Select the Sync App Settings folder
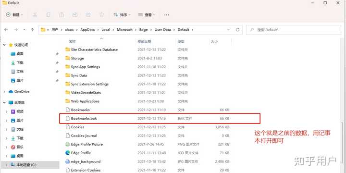 [x=86, y=67]
